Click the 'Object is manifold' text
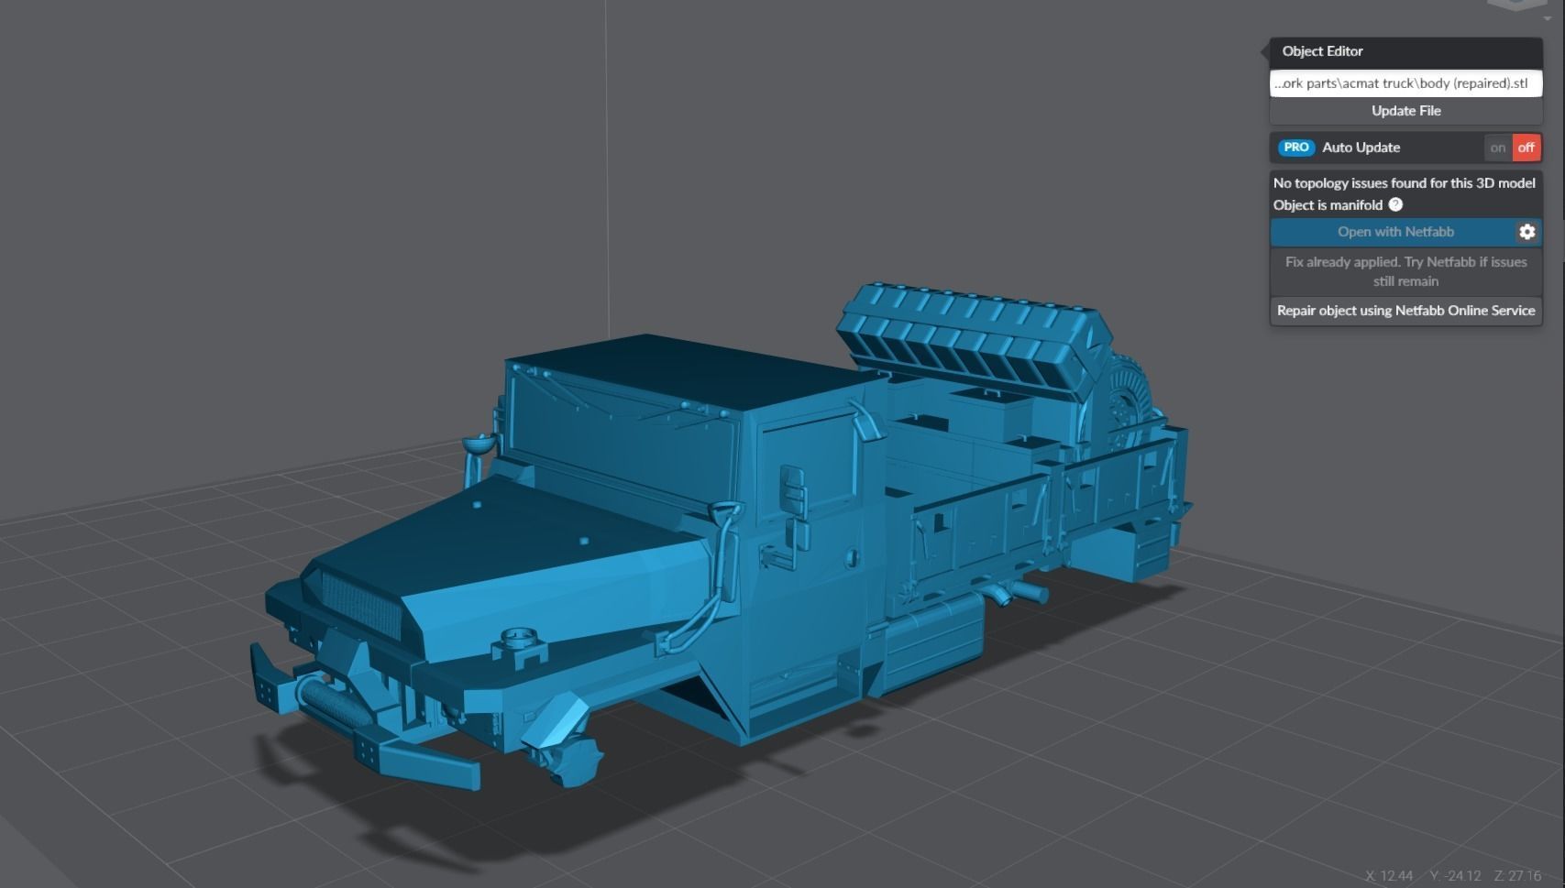The image size is (1565, 888). click(x=1328, y=205)
